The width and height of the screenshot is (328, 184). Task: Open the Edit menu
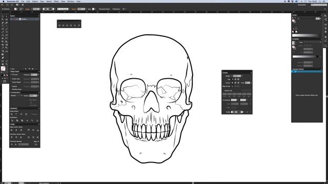[28, 1]
